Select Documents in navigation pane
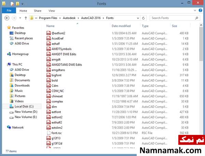Viewport: 205px width, 156px height. coord(22,80)
